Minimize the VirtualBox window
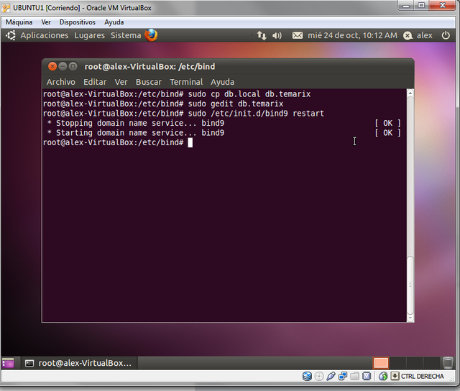The image size is (460, 391). [x=406, y=6]
